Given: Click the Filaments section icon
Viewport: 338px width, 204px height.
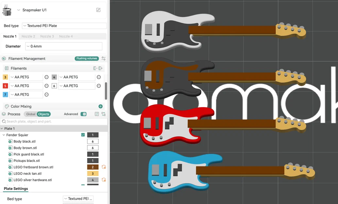Looking at the screenshot, I should pos(7,68).
